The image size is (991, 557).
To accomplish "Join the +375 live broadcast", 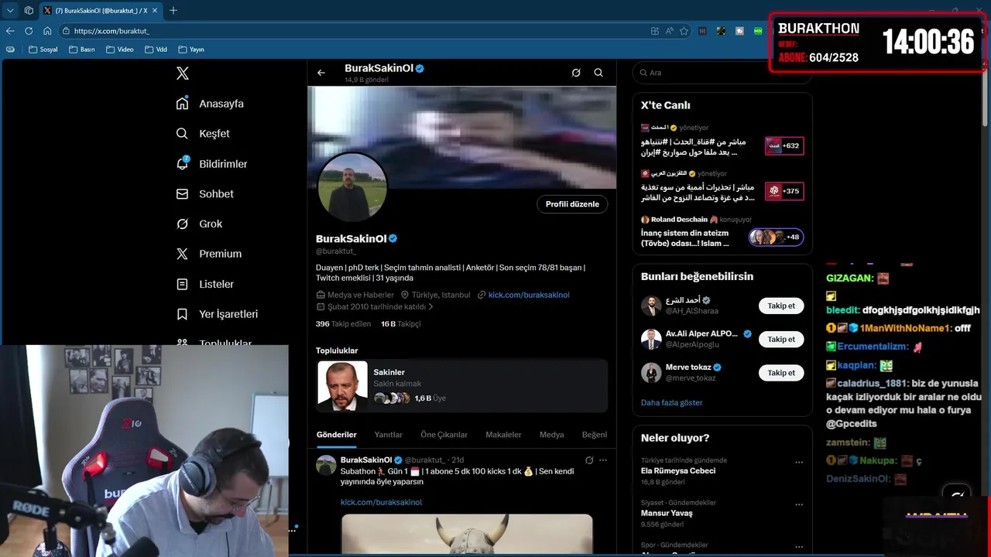I will (784, 191).
